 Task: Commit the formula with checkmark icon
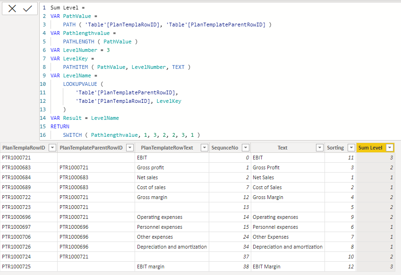(27, 8)
